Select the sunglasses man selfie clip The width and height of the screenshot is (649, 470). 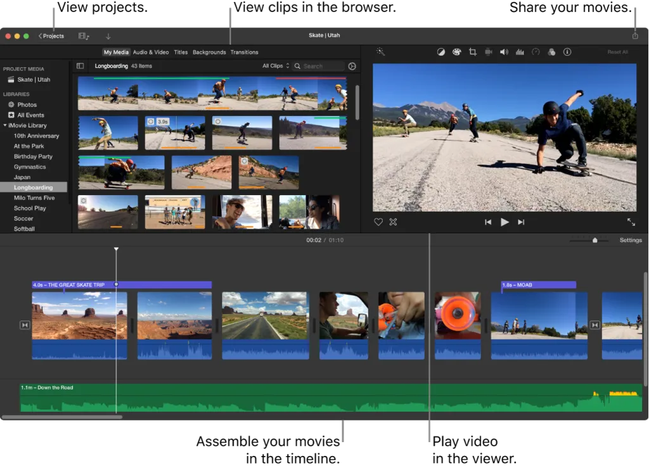coord(242,212)
